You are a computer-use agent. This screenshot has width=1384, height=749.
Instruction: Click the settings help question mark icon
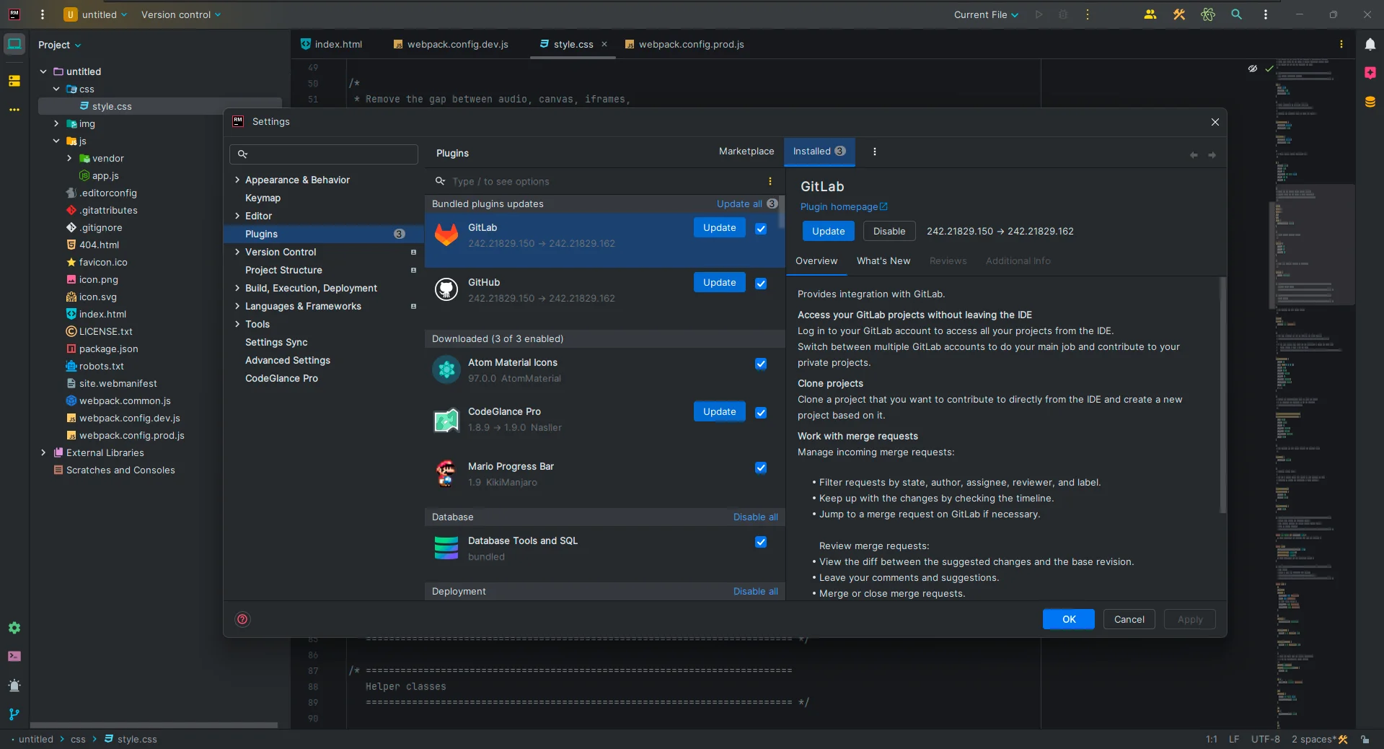click(242, 619)
